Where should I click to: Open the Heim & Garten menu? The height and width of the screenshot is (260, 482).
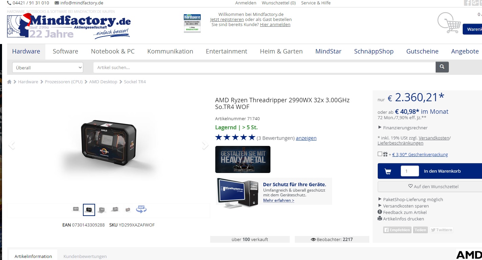(281, 51)
